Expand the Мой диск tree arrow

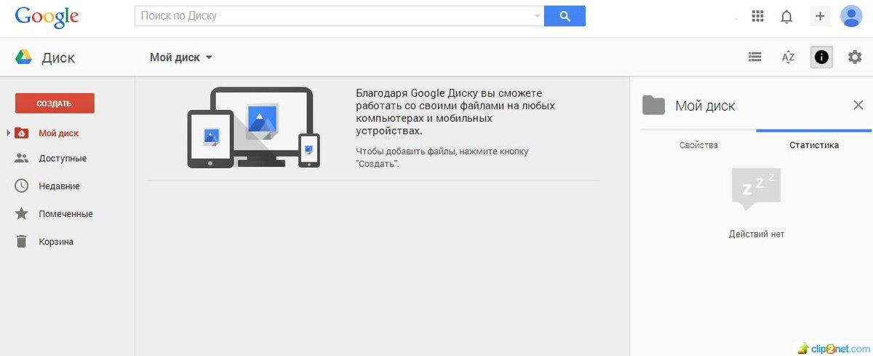[8, 132]
